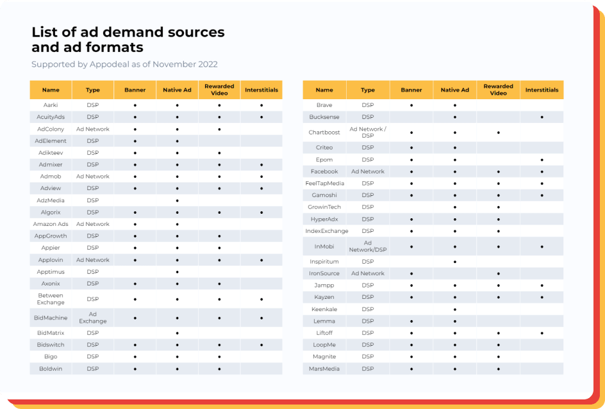605x409 pixels.
Task: Click the Applovin name cell
Action: click(x=51, y=260)
